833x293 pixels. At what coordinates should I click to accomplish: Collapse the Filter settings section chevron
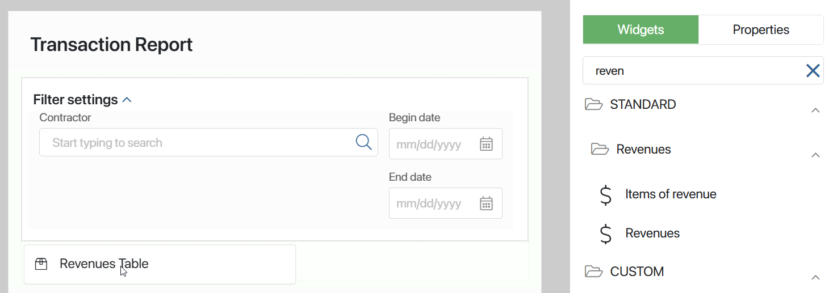point(127,100)
